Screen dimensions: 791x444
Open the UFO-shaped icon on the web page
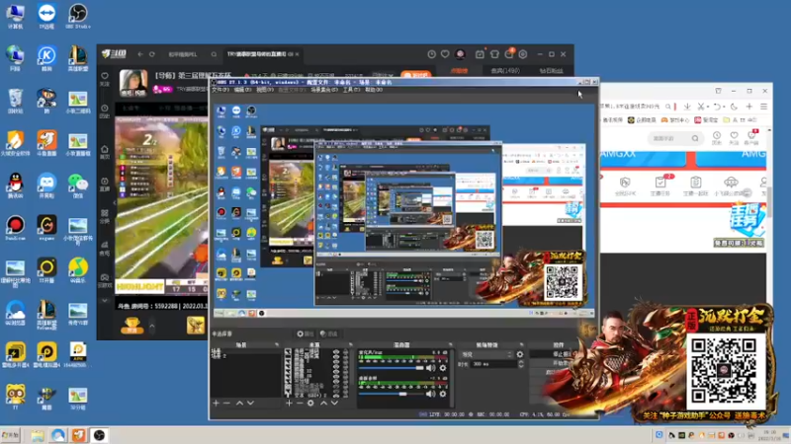(731, 185)
